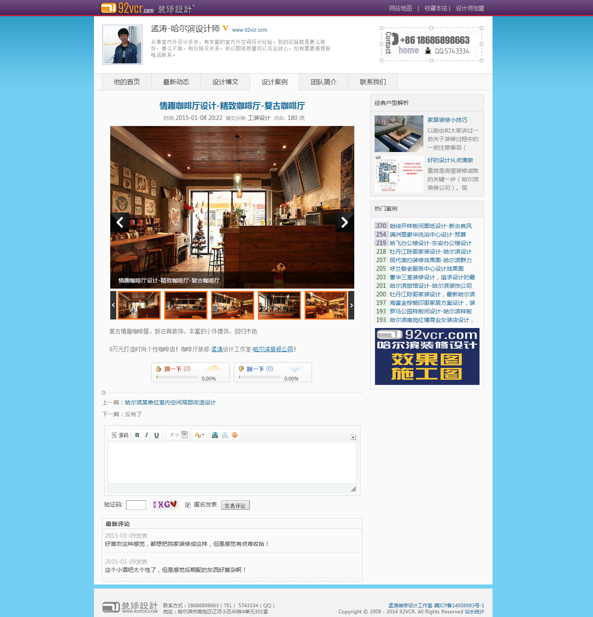Show next slide in the main gallery

345,222
